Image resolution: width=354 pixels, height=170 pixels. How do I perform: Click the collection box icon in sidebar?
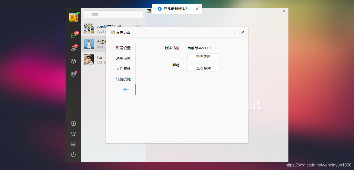coord(73,61)
